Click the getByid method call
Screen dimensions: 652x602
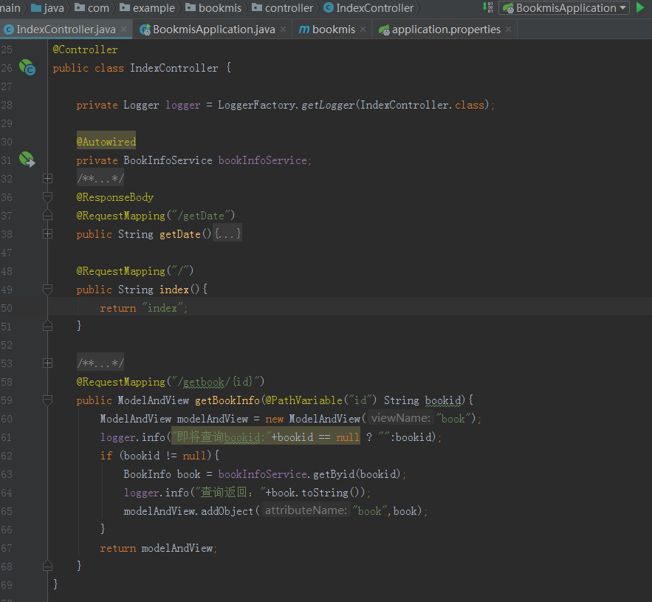pyautogui.click(x=334, y=474)
